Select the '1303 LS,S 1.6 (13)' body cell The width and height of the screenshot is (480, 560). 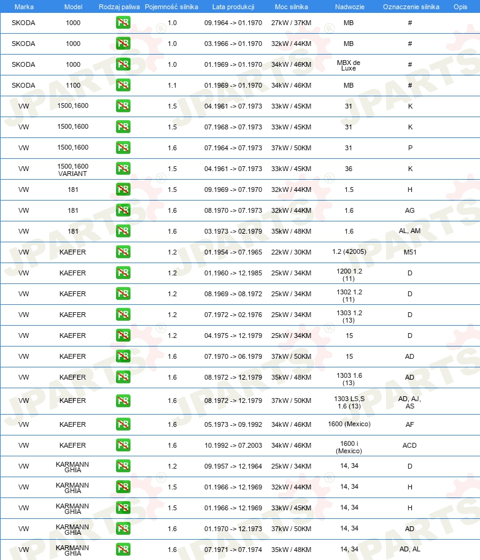[x=349, y=402]
